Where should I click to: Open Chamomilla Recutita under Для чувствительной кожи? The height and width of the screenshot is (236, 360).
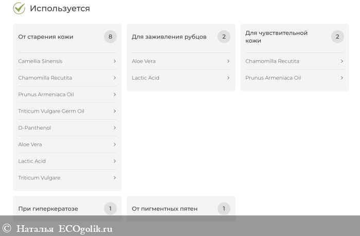(x=272, y=61)
